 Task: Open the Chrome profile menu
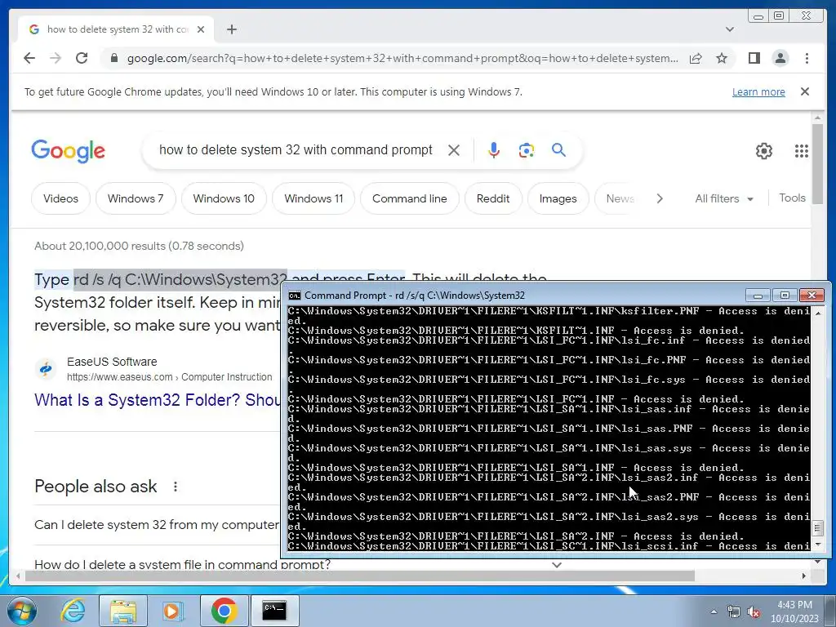[780, 58]
